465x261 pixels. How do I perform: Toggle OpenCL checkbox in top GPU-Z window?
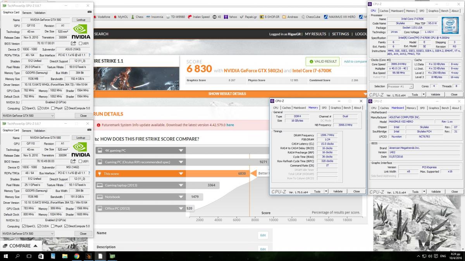pos(24,108)
